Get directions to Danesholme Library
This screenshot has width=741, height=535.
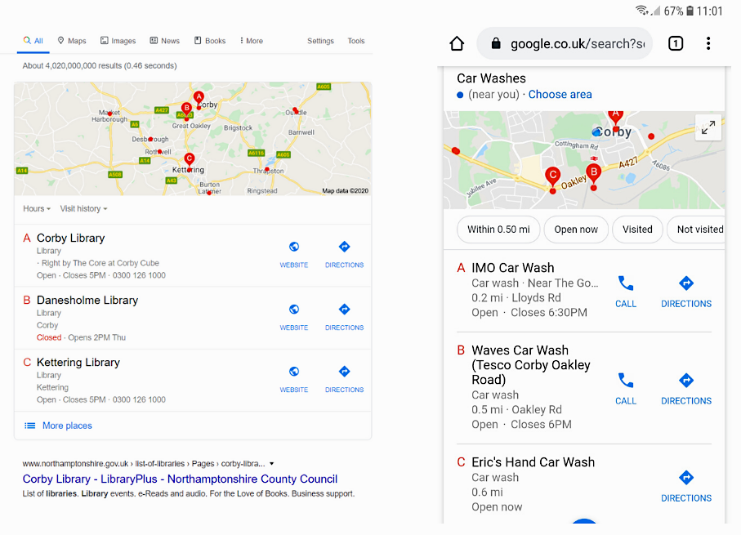point(344,315)
